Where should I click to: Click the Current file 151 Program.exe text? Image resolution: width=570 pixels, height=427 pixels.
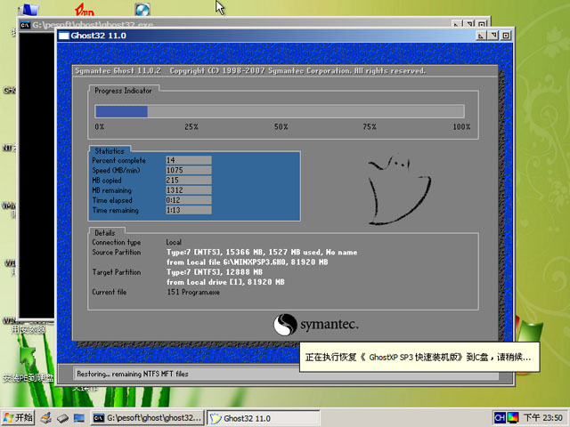pyautogui.click(x=193, y=292)
